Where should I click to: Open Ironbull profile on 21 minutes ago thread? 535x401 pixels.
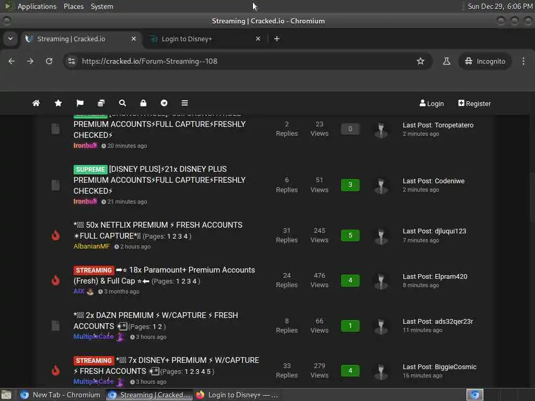(85, 201)
